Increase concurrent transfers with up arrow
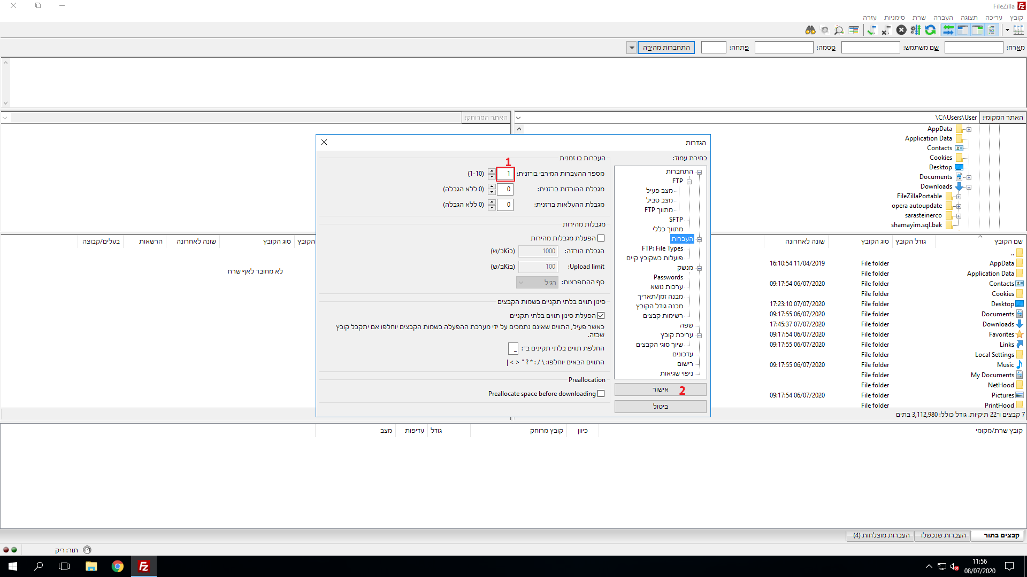This screenshot has height=577, width=1027. (x=492, y=171)
